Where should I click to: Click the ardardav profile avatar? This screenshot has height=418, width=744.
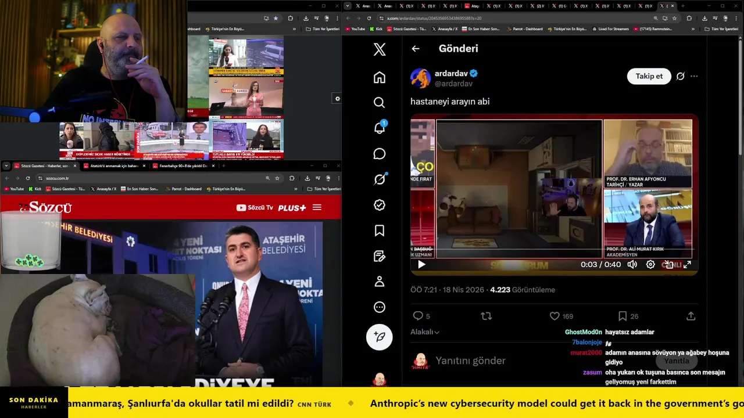[420, 78]
